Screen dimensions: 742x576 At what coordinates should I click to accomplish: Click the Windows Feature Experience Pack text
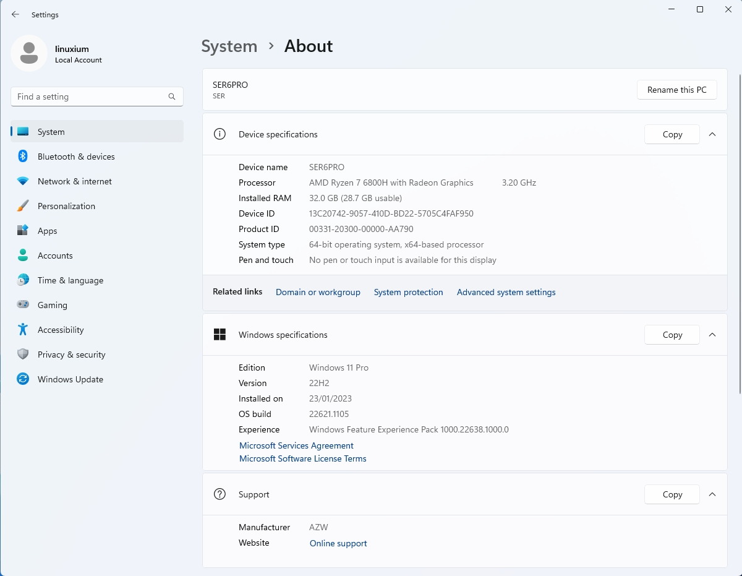[409, 429]
